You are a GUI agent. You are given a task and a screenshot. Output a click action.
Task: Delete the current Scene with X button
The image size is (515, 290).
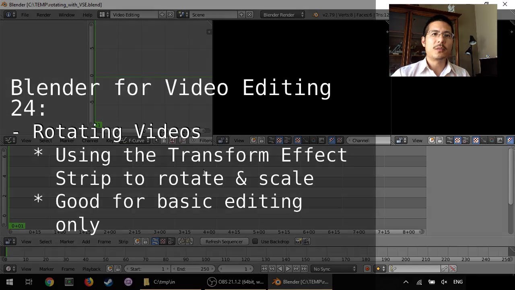tap(249, 14)
